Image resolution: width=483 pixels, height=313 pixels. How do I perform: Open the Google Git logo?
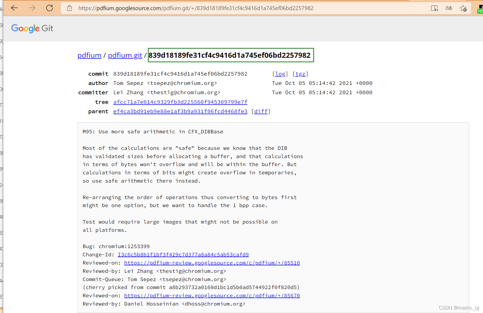32,28
